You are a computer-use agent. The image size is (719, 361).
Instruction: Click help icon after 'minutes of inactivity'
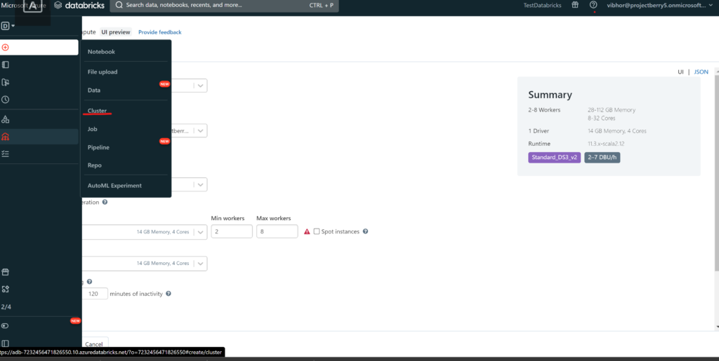(x=169, y=294)
